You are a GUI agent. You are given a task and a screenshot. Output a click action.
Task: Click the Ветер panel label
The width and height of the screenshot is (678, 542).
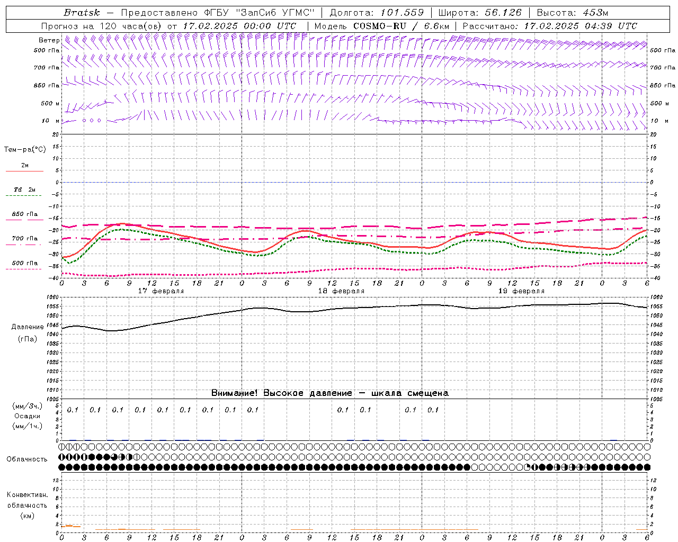tap(49, 40)
